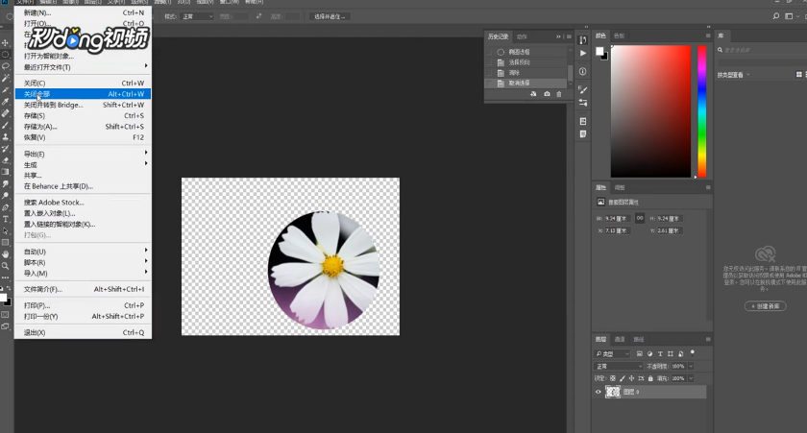The image size is (807, 433).
Task: Pick a color in the red color field
Action: coord(650,111)
